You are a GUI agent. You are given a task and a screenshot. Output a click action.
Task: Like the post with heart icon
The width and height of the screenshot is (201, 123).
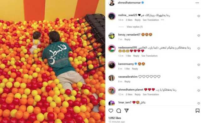click(x=111, y=110)
